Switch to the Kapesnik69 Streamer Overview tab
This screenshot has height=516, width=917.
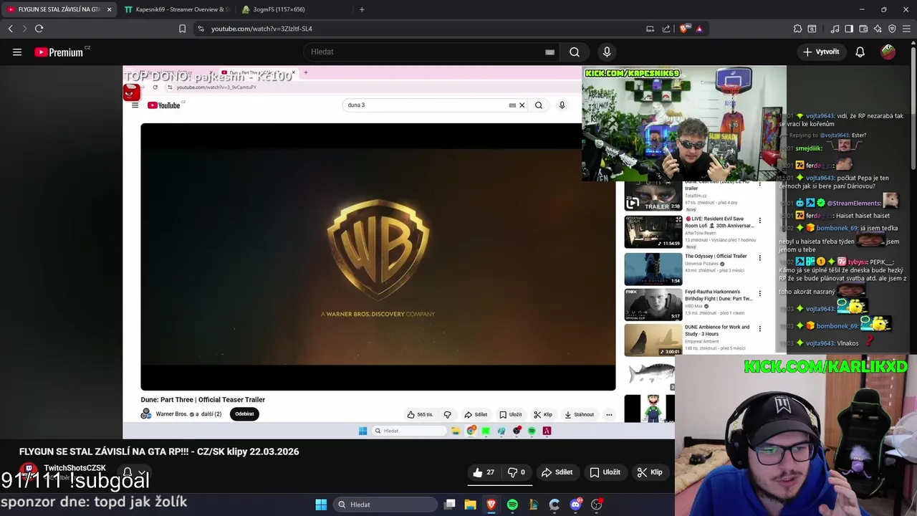coord(176,9)
